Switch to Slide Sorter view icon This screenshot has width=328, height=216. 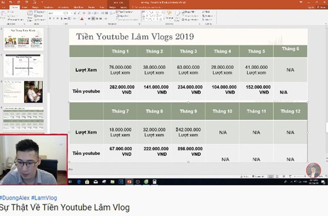click(277, 177)
